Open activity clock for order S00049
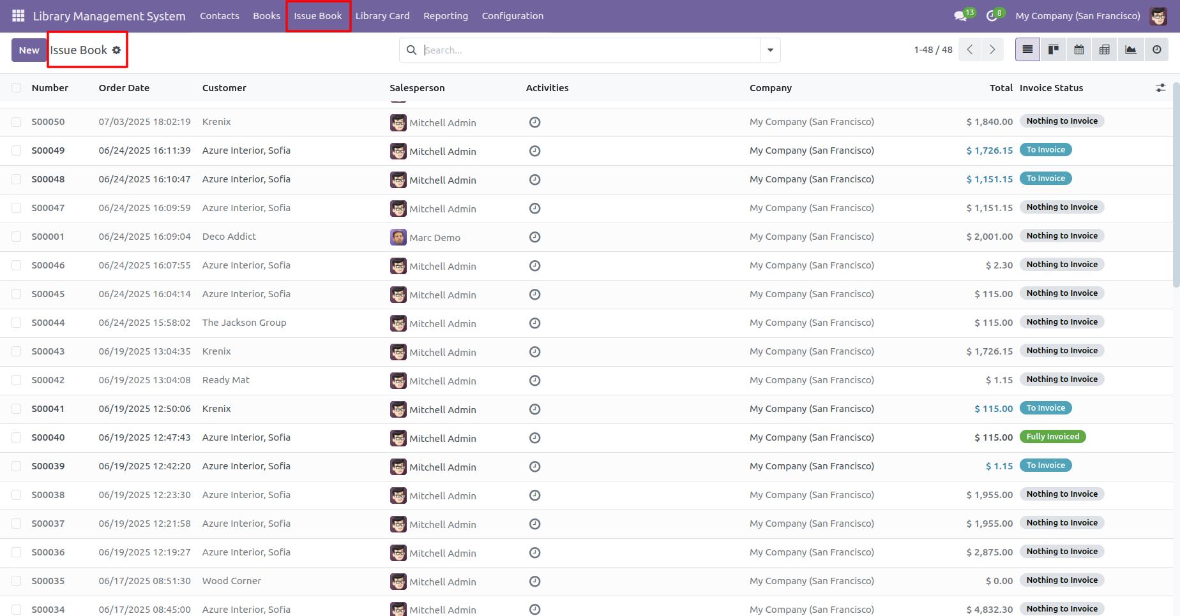 535,151
